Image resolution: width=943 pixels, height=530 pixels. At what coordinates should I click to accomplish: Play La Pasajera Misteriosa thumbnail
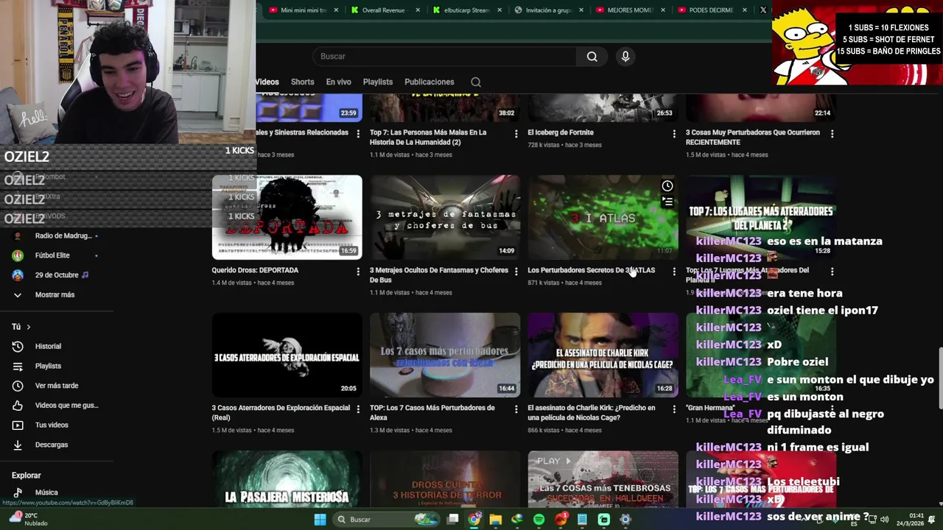coord(287,479)
